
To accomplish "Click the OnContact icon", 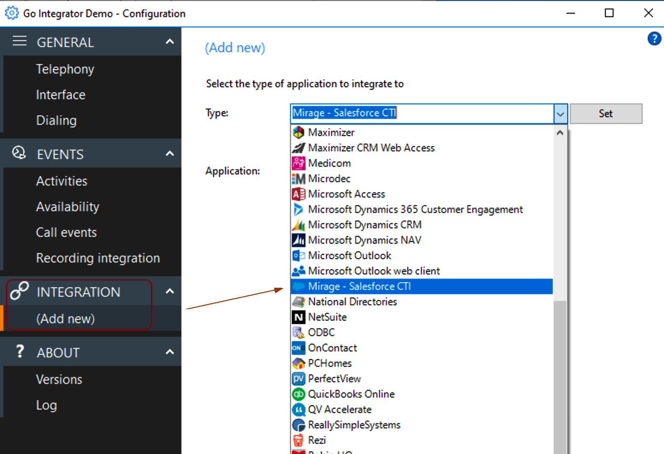I will [298, 348].
